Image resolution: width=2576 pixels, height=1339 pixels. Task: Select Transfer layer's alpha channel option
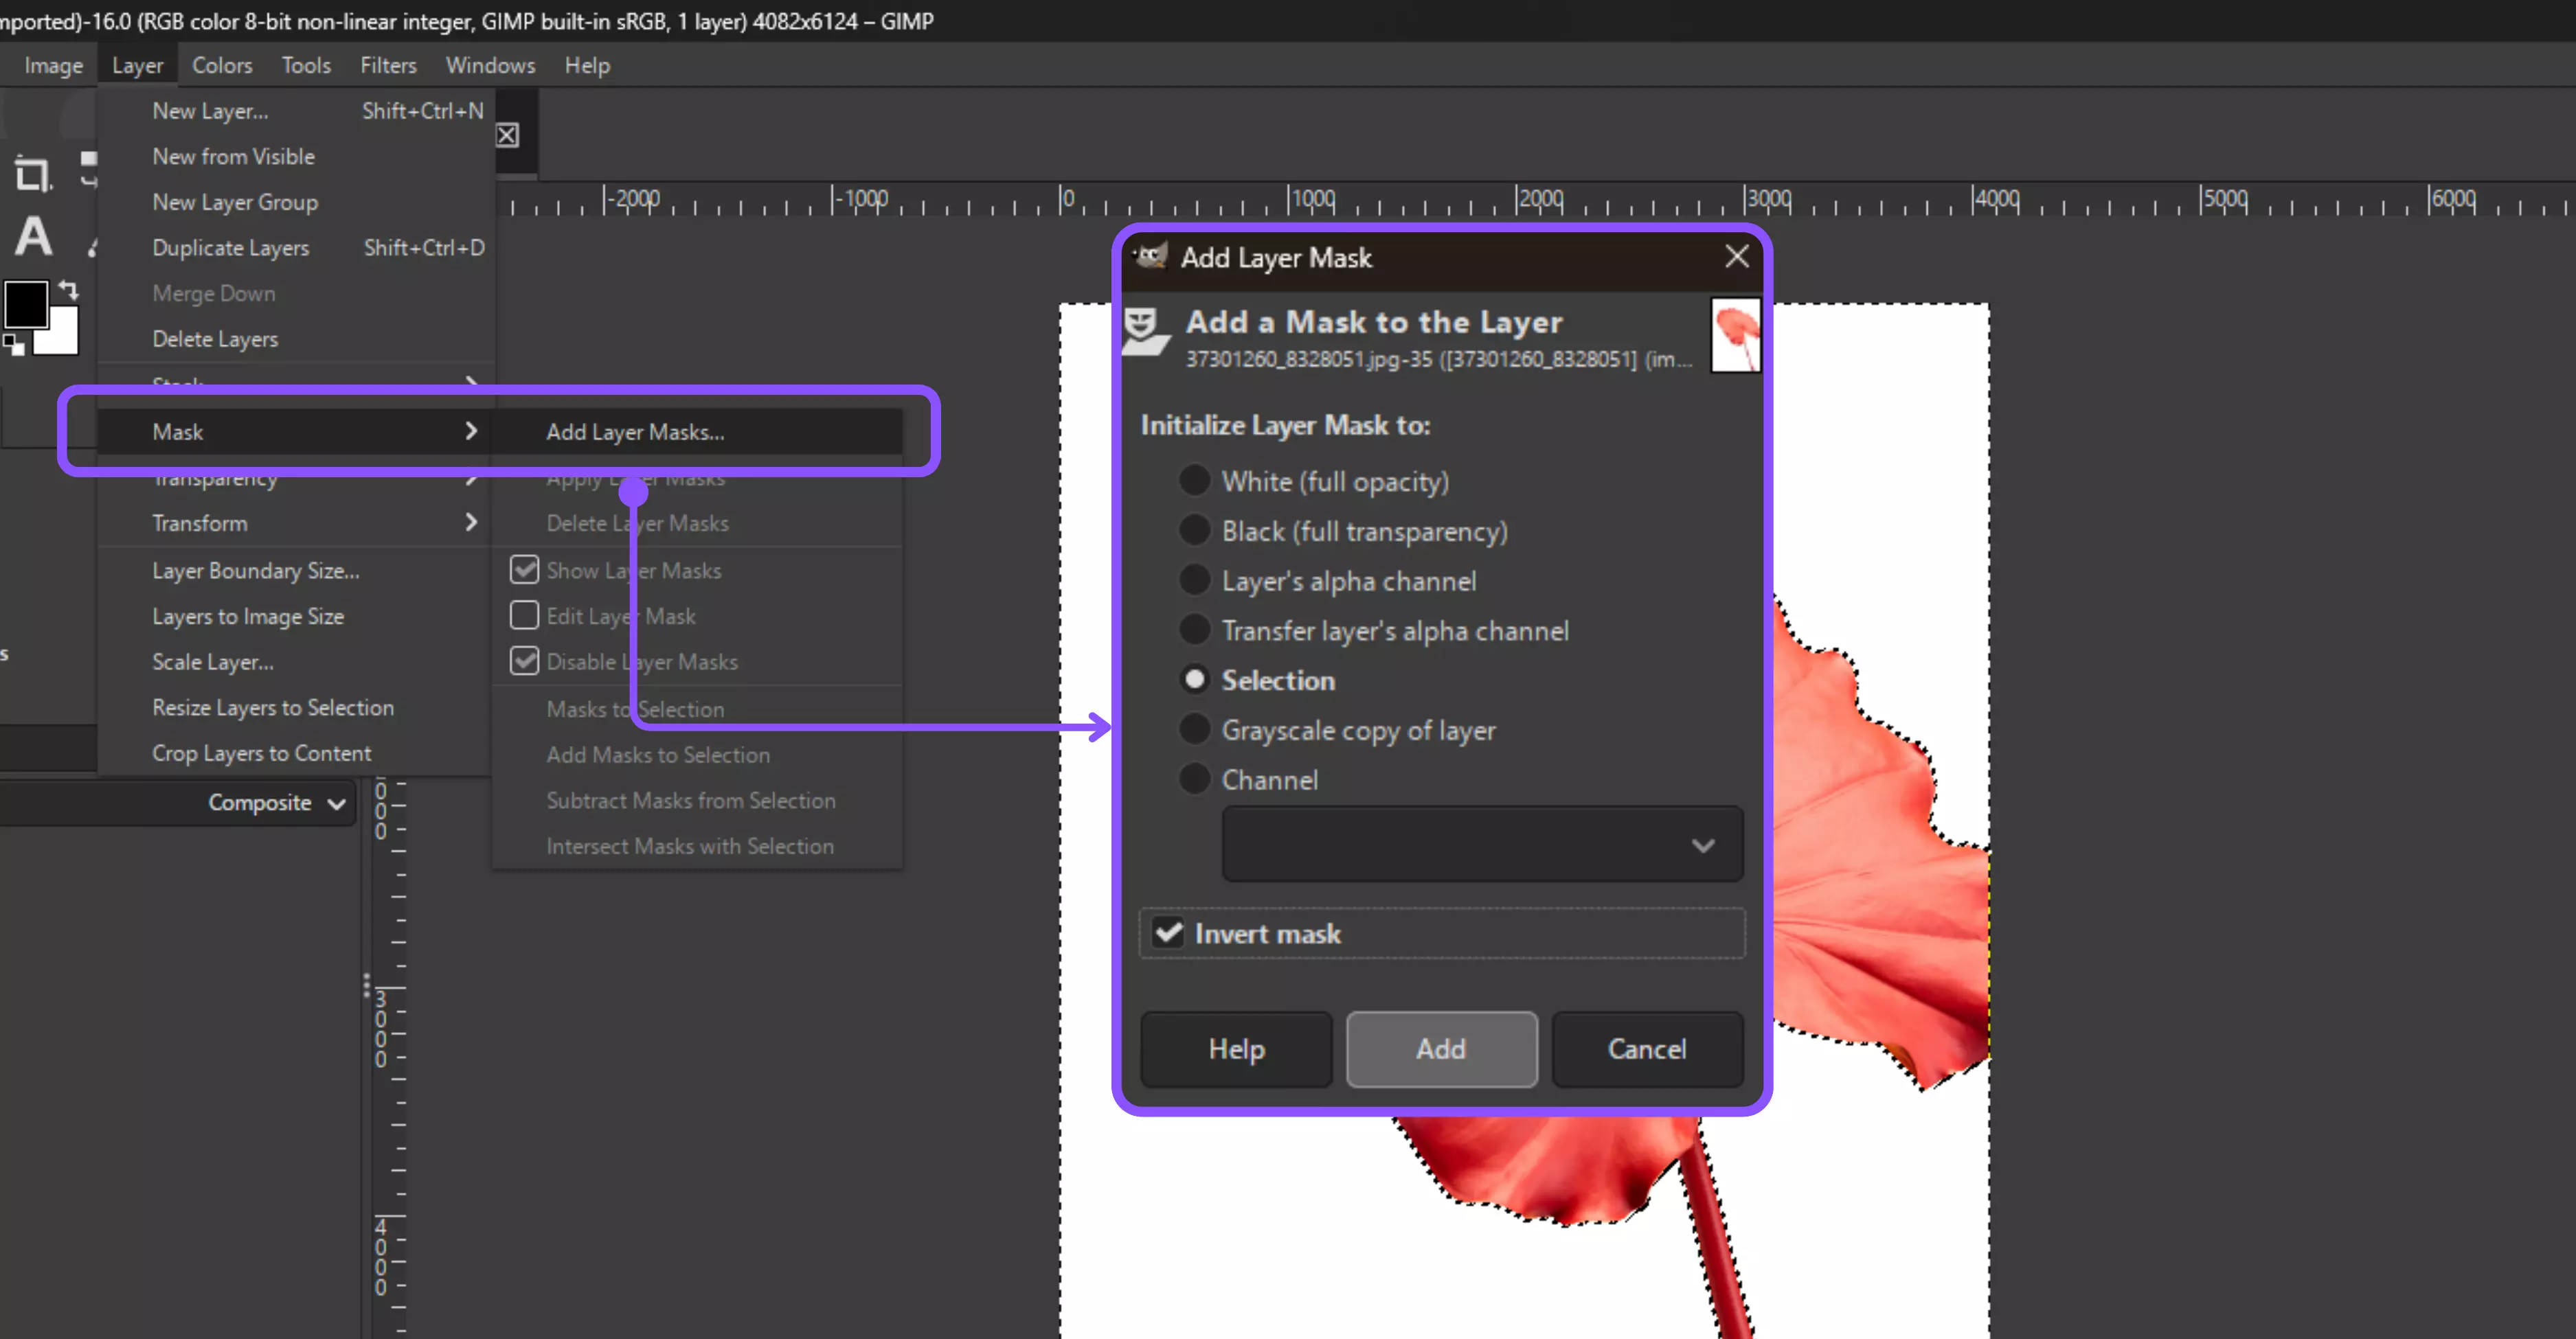click(x=1194, y=630)
